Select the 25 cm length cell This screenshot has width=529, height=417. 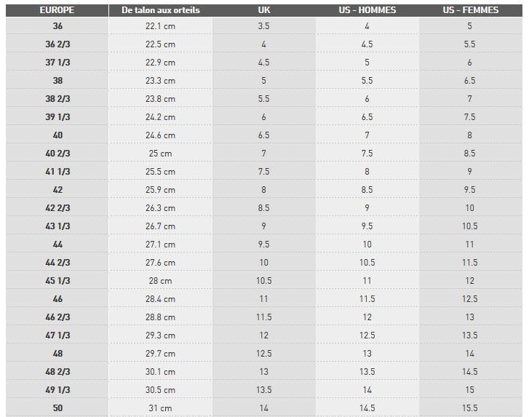(160, 154)
